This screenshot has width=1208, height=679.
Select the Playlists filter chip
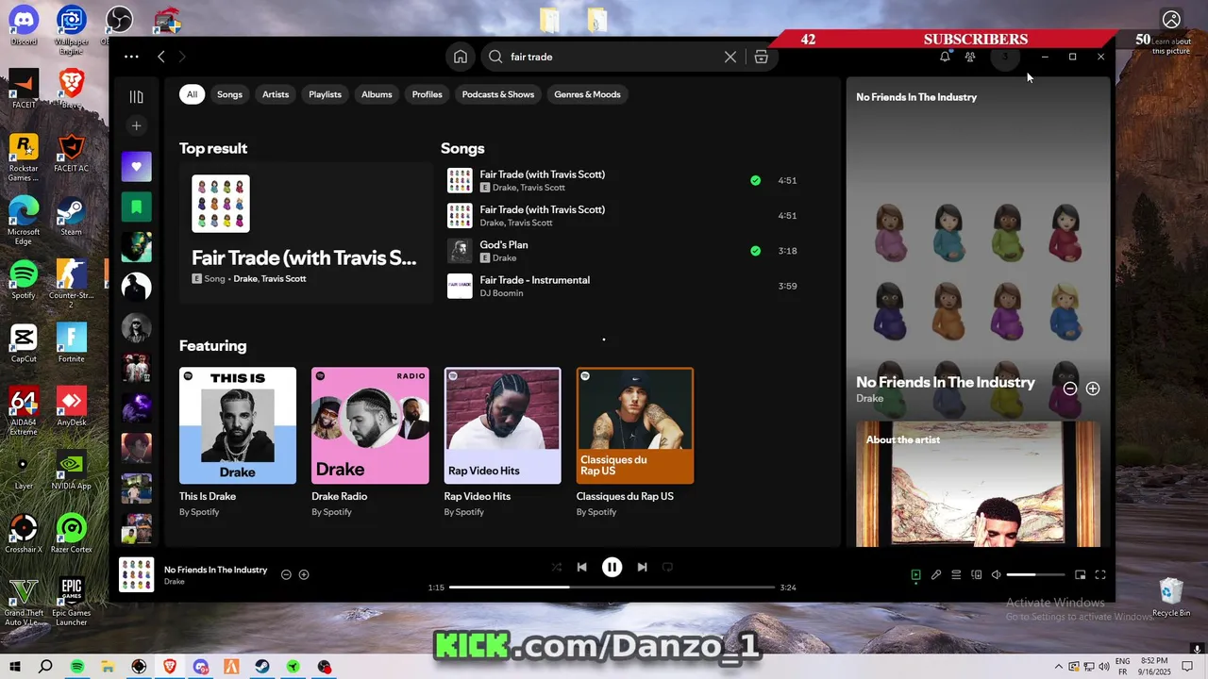(325, 94)
